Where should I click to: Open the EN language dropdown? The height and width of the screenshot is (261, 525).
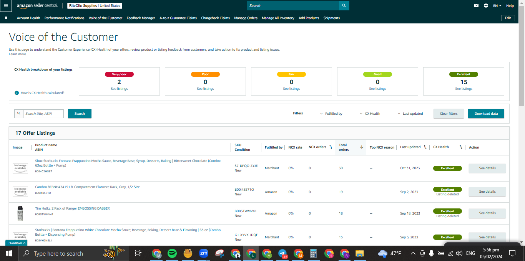pos(497,6)
